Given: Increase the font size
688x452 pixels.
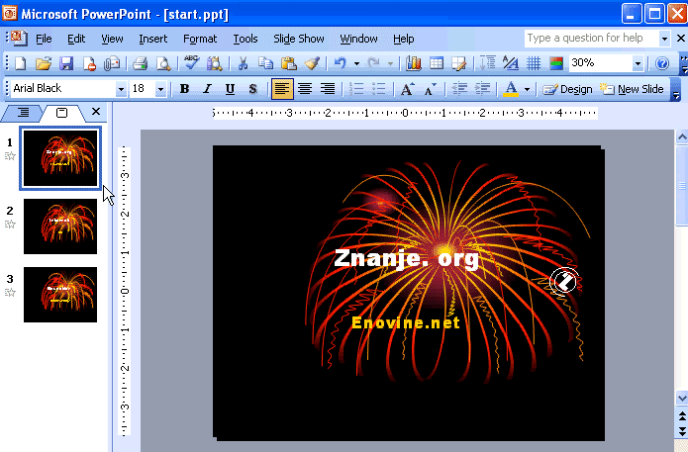Looking at the screenshot, I should (407, 89).
